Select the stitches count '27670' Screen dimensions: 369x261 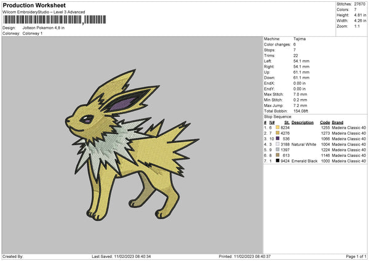coord(360,4)
